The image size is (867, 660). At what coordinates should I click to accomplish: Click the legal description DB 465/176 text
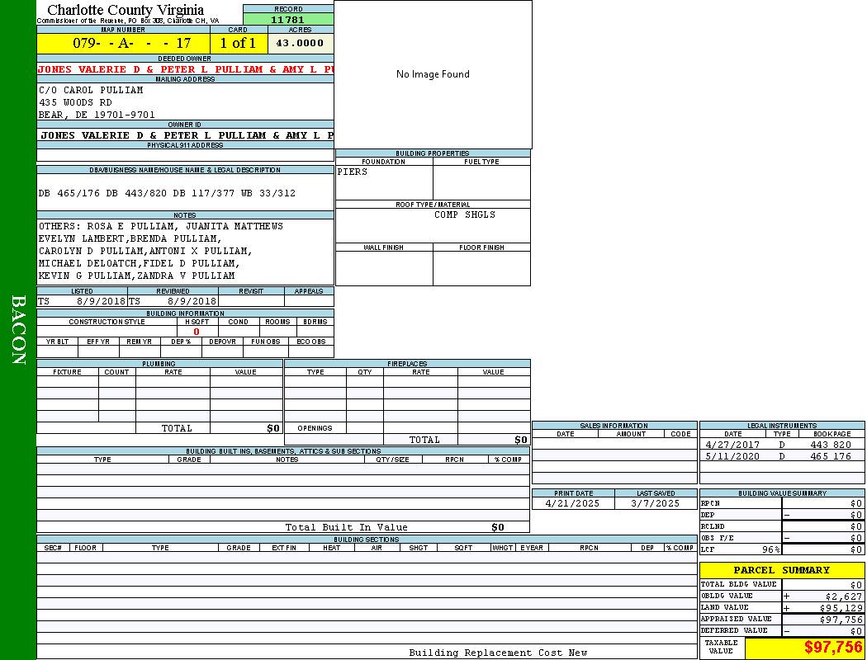[x=167, y=193]
